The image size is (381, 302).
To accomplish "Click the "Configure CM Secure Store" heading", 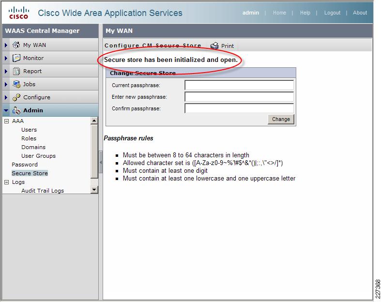I will point(153,45).
